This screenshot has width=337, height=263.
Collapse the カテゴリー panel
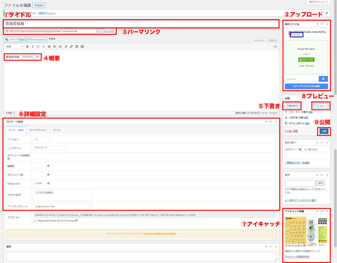pos(327,143)
